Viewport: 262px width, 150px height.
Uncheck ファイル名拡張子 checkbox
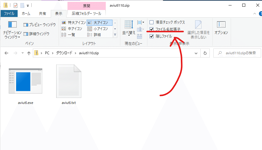(x=152, y=29)
